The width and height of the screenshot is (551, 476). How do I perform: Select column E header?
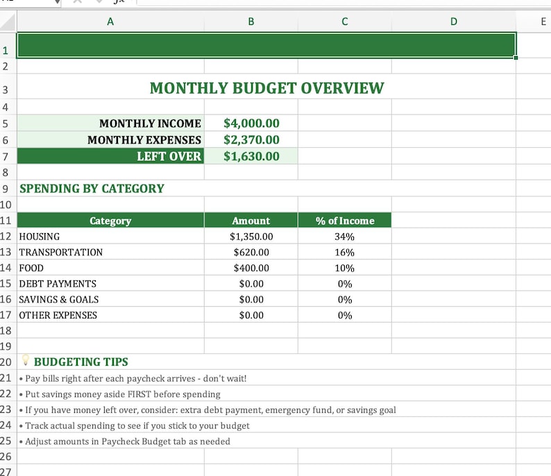(x=543, y=22)
